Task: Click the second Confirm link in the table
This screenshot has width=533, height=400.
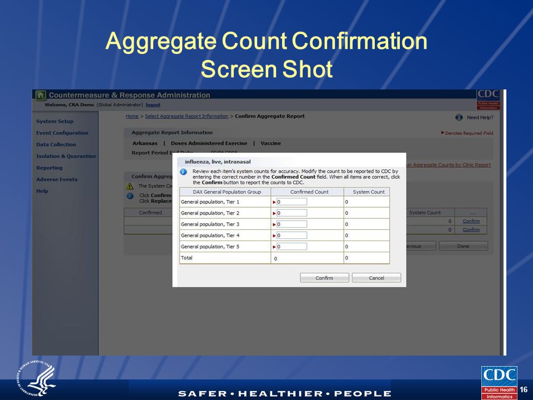Action: point(471,230)
